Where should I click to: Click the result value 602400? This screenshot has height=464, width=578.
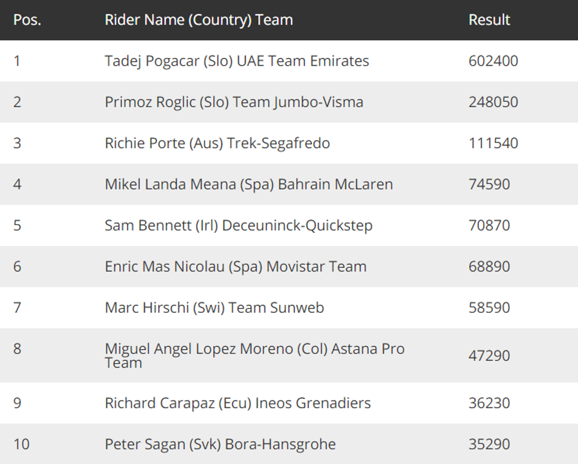(493, 61)
